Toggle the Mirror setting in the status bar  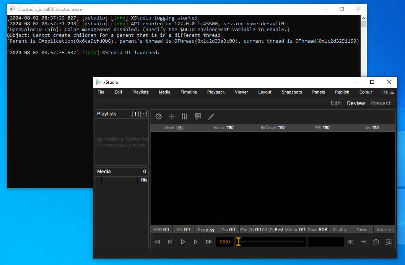pyautogui.click(x=295, y=229)
